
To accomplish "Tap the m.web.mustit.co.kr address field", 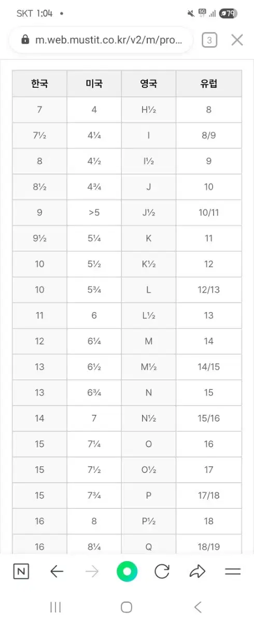I will point(101,40).
